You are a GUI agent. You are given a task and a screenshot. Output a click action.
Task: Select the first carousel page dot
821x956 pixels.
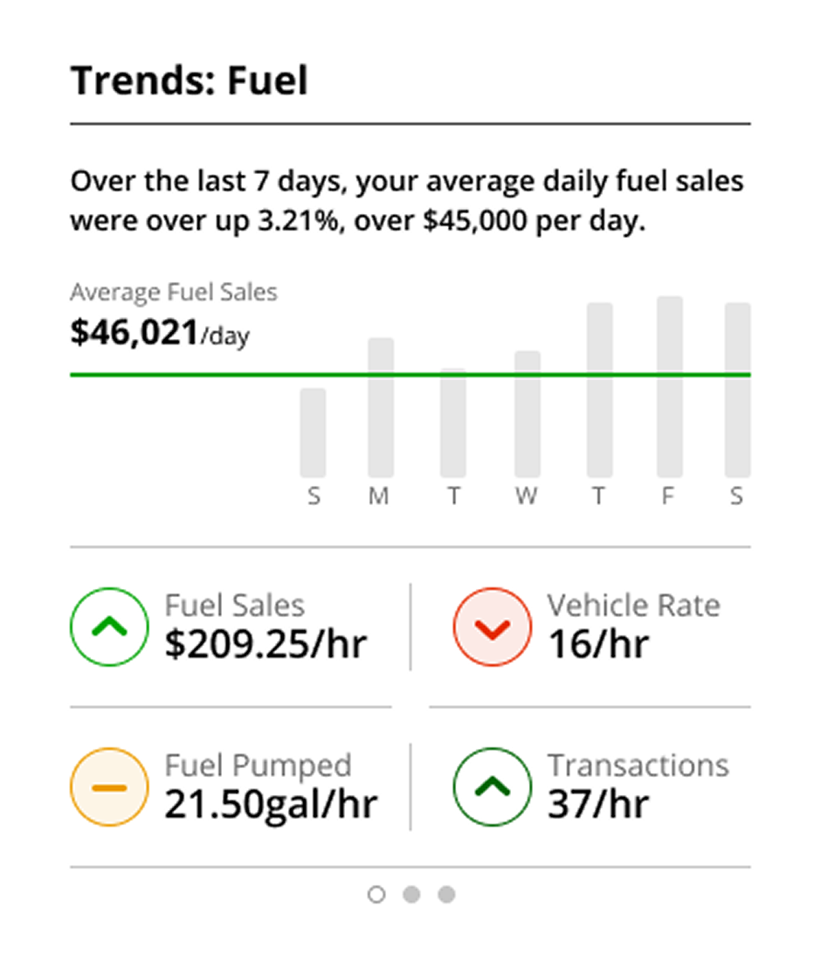(x=376, y=894)
